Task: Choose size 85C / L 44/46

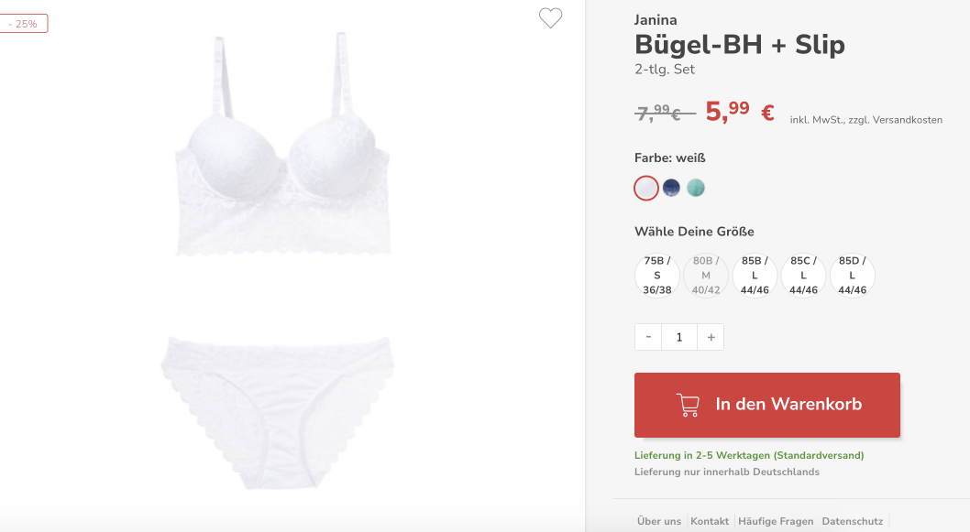Action: point(803,276)
